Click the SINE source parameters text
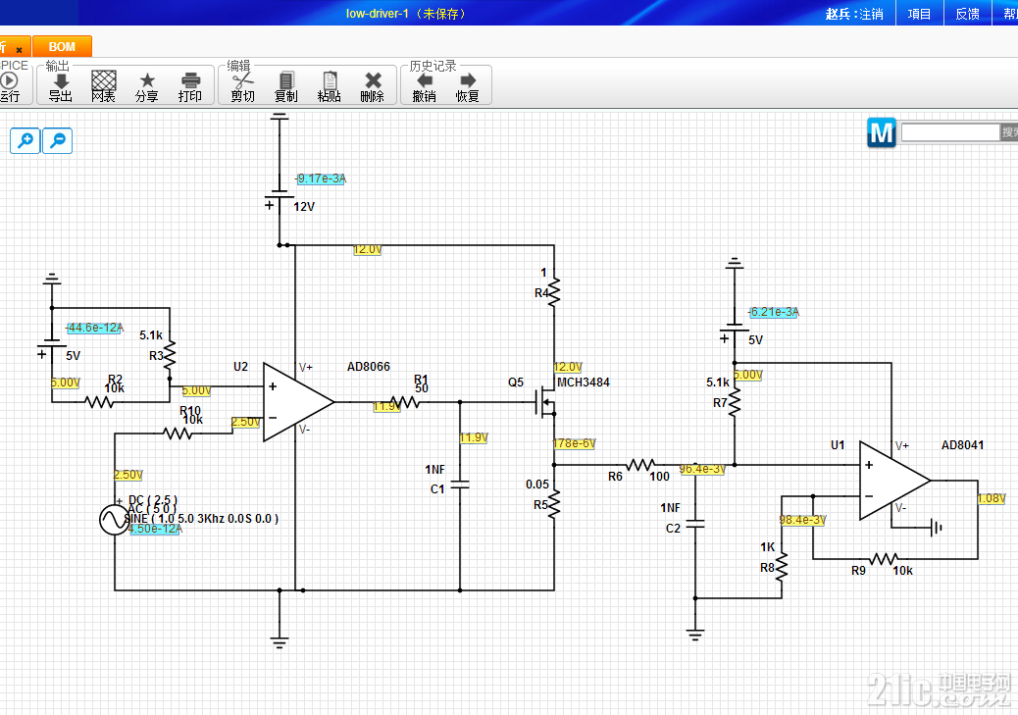This screenshot has height=715, width=1018. [202, 519]
